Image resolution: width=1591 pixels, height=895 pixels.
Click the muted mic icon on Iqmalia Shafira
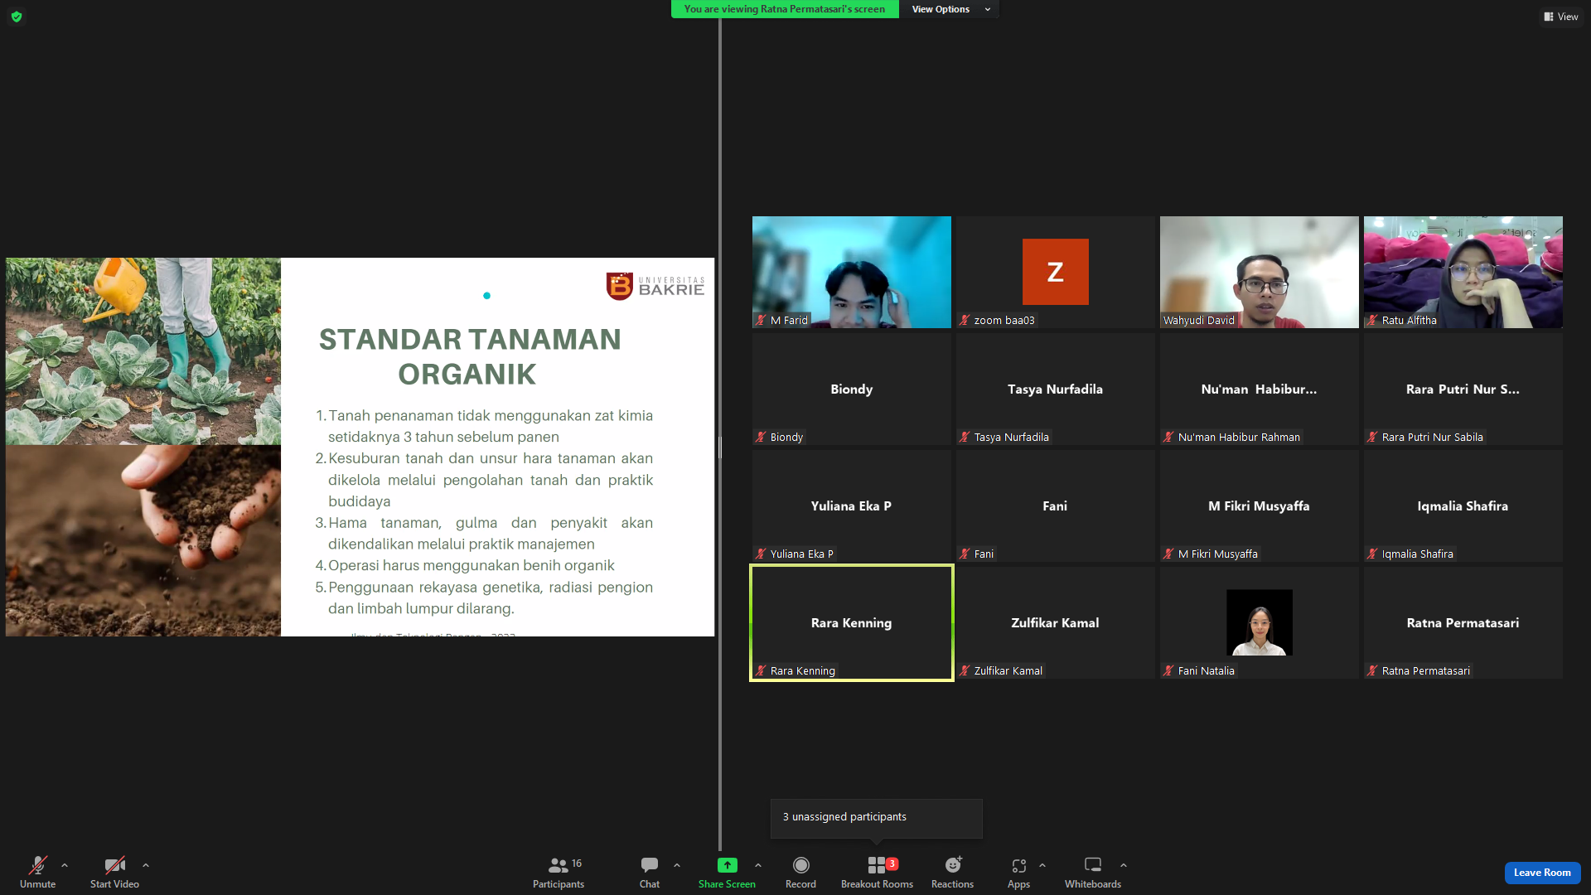click(x=1372, y=554)
